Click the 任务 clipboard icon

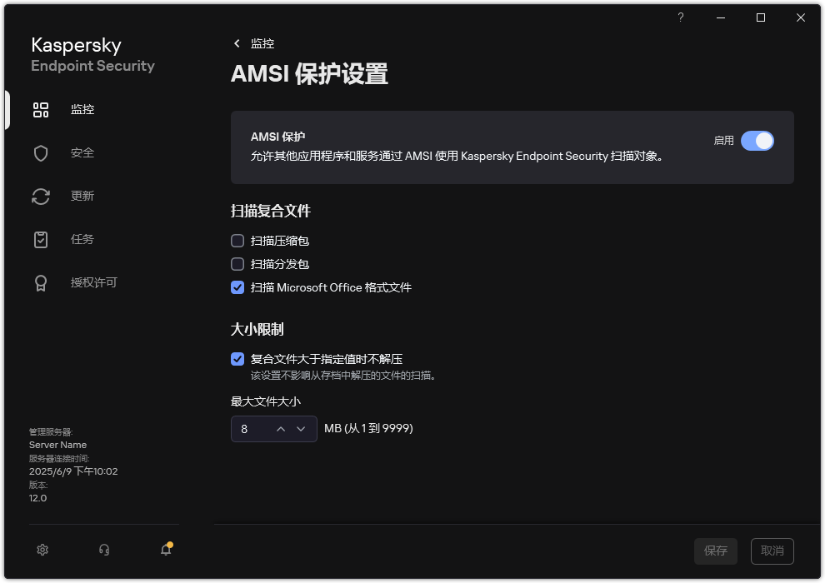[x=41, y=240]
